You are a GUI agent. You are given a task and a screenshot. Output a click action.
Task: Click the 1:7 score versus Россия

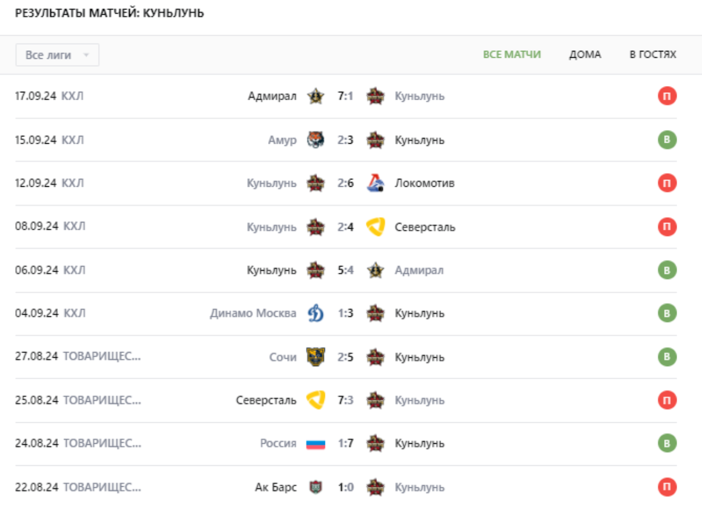[x=345, y=444]
